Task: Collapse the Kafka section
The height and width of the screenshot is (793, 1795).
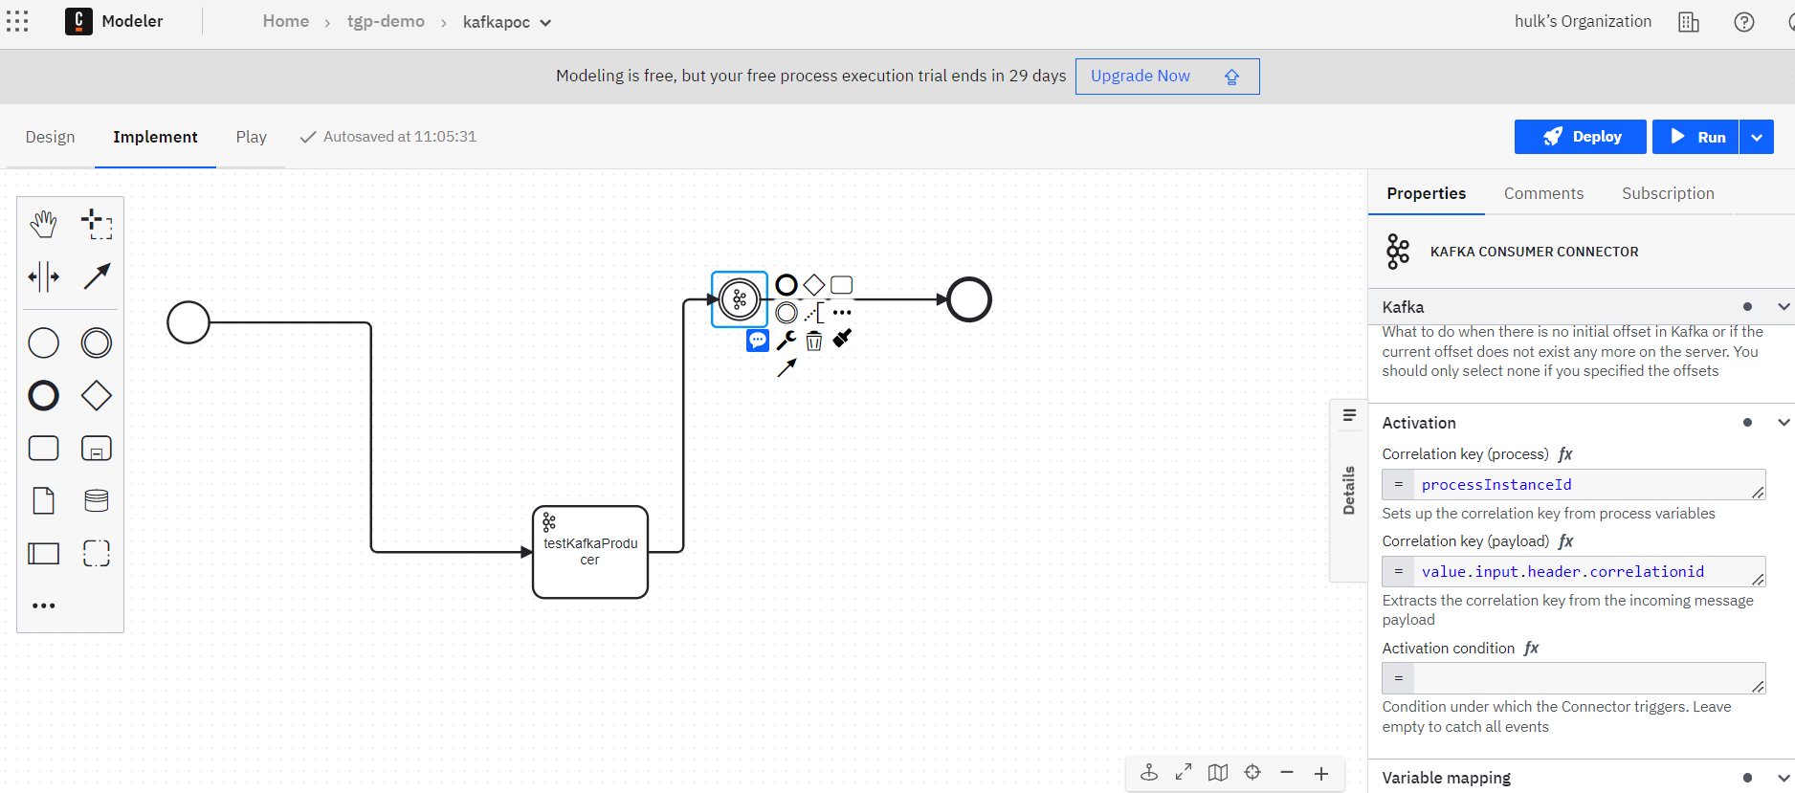Action: pos(1784,307)
